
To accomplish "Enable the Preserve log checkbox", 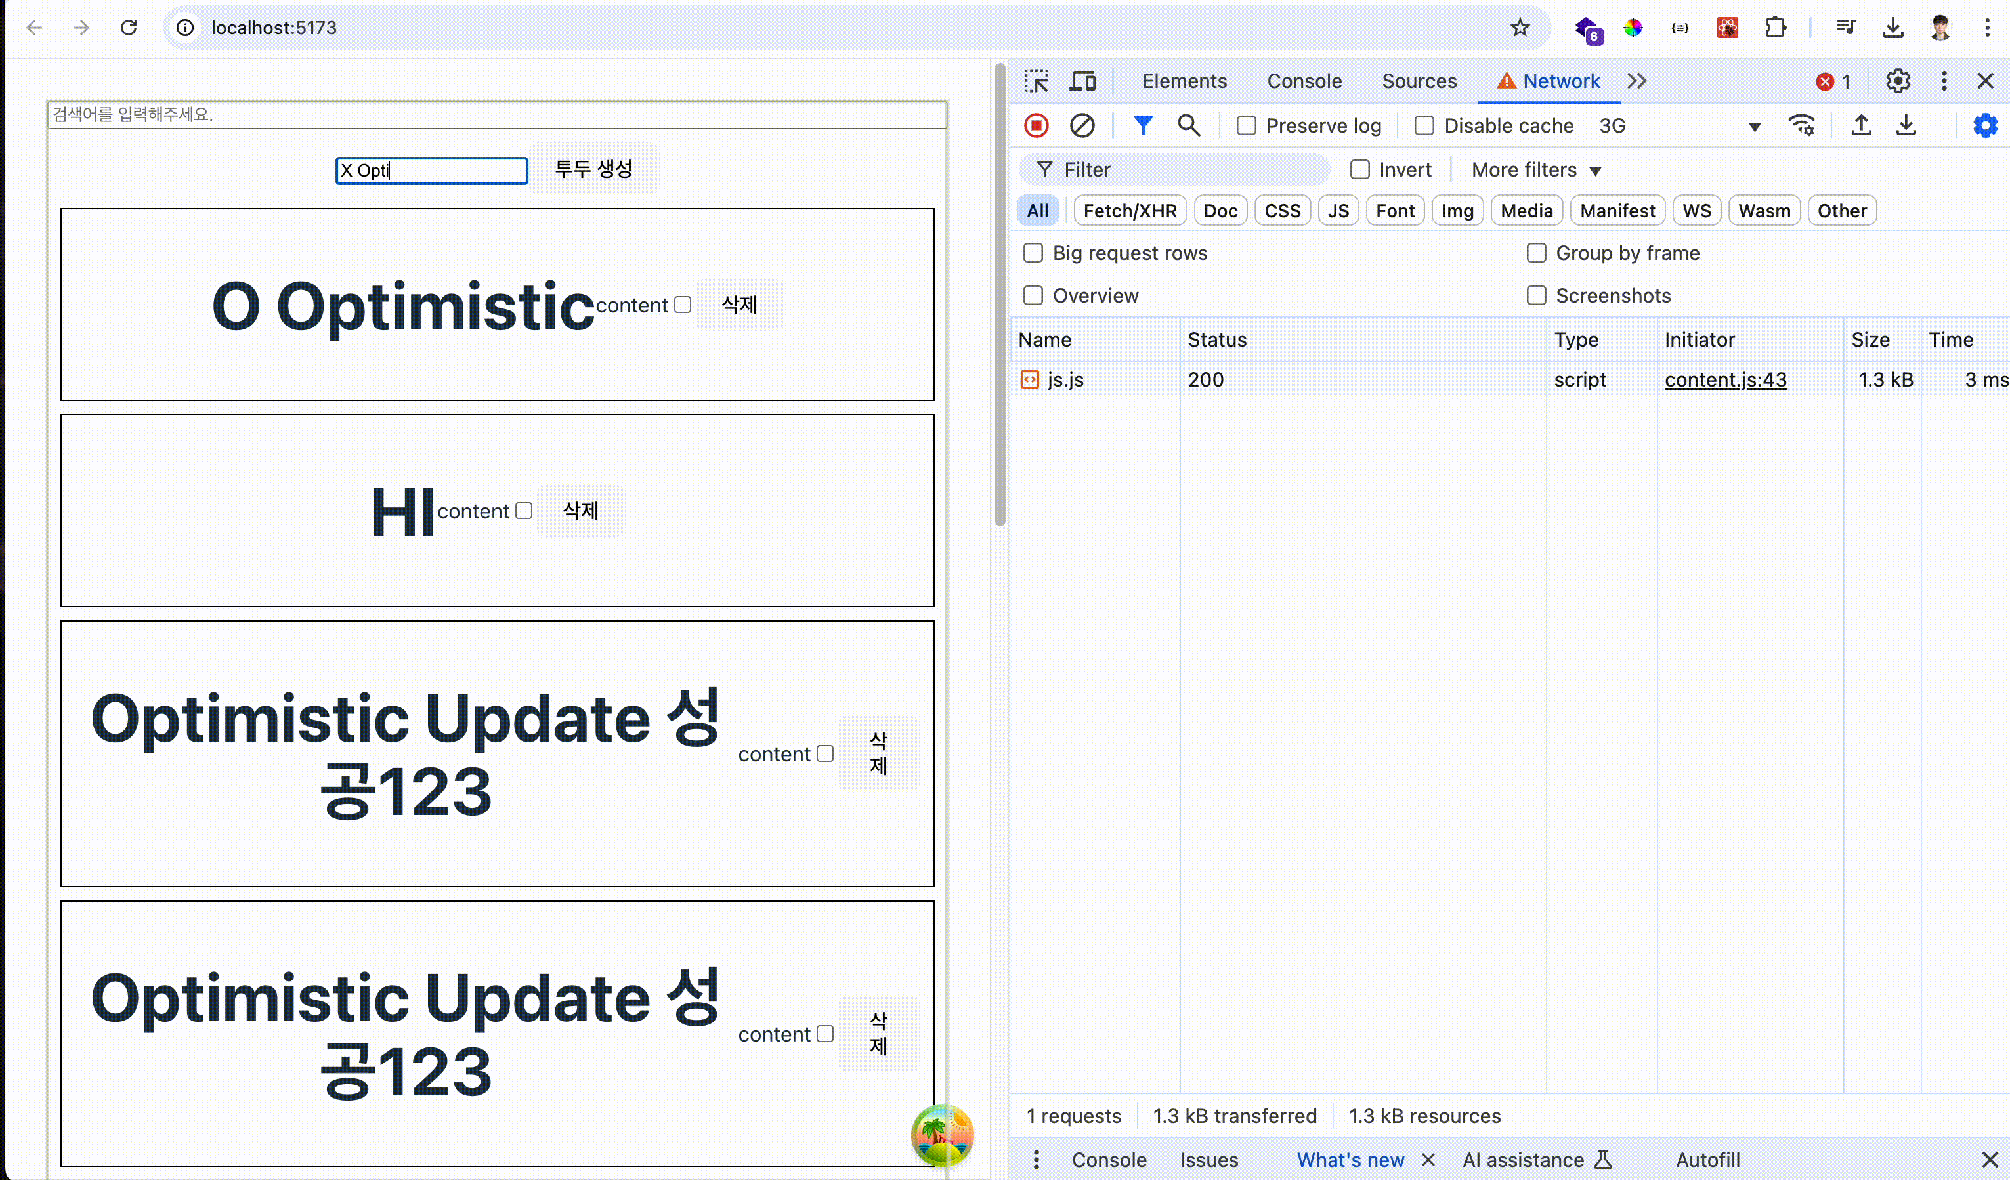I will tap(1247, 126).
